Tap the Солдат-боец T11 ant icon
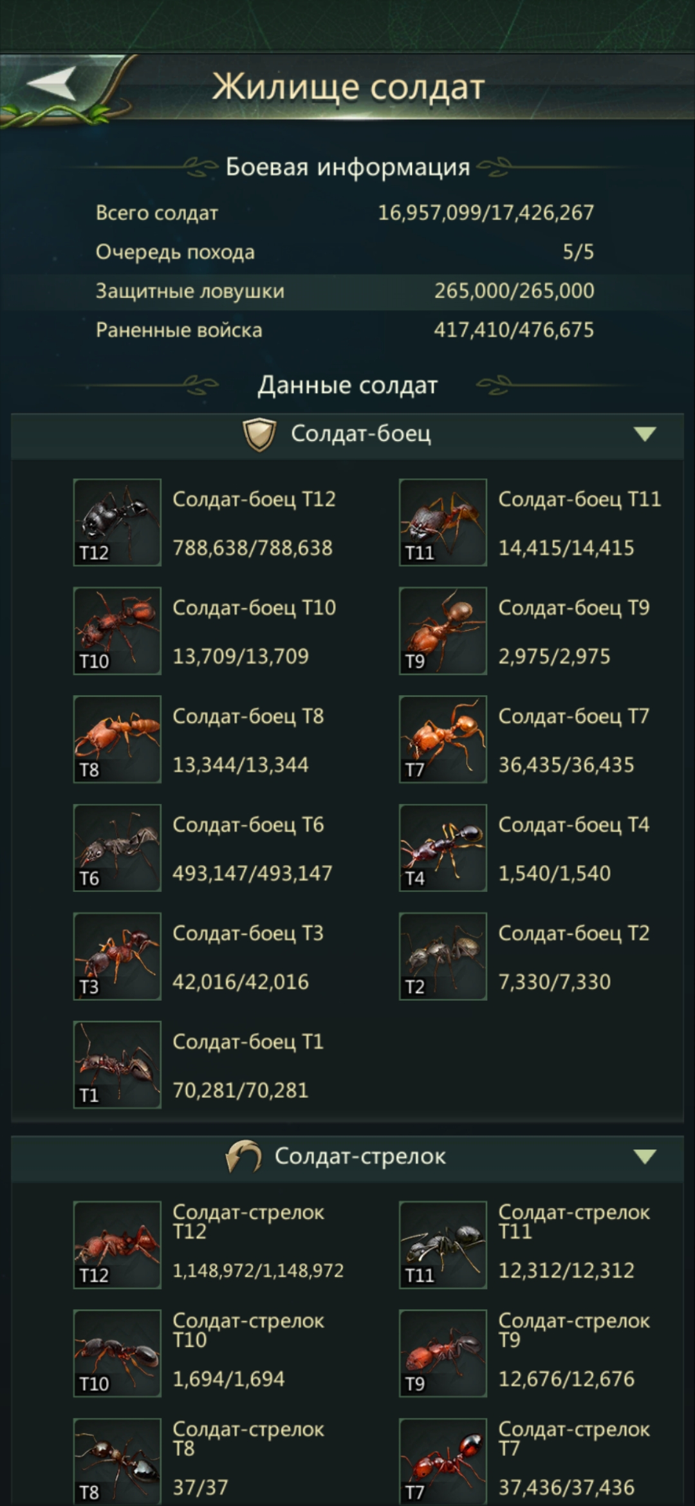The height and width of the screenshot is (1506, 695). coord(443,522)
